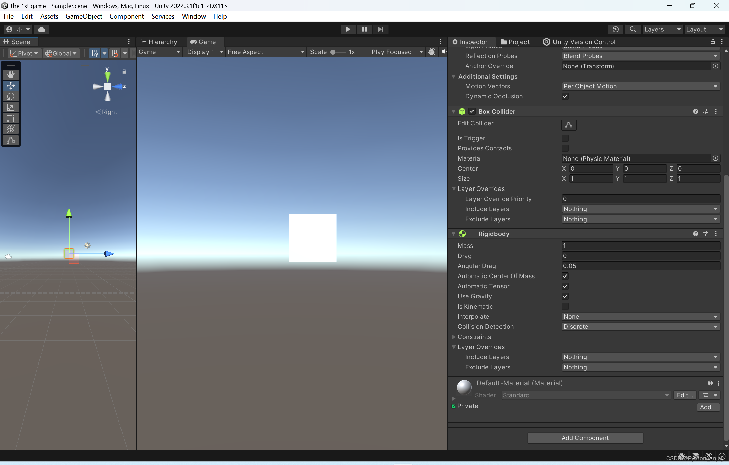Toggle the grid snapping icon in Scene
Viewport: 729px width, 465px height.
95,53
